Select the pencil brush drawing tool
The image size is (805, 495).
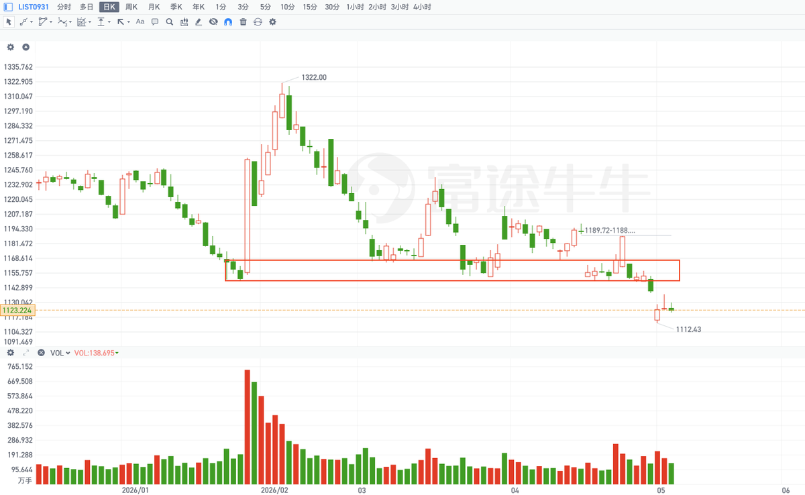click(x=199, y=21)
